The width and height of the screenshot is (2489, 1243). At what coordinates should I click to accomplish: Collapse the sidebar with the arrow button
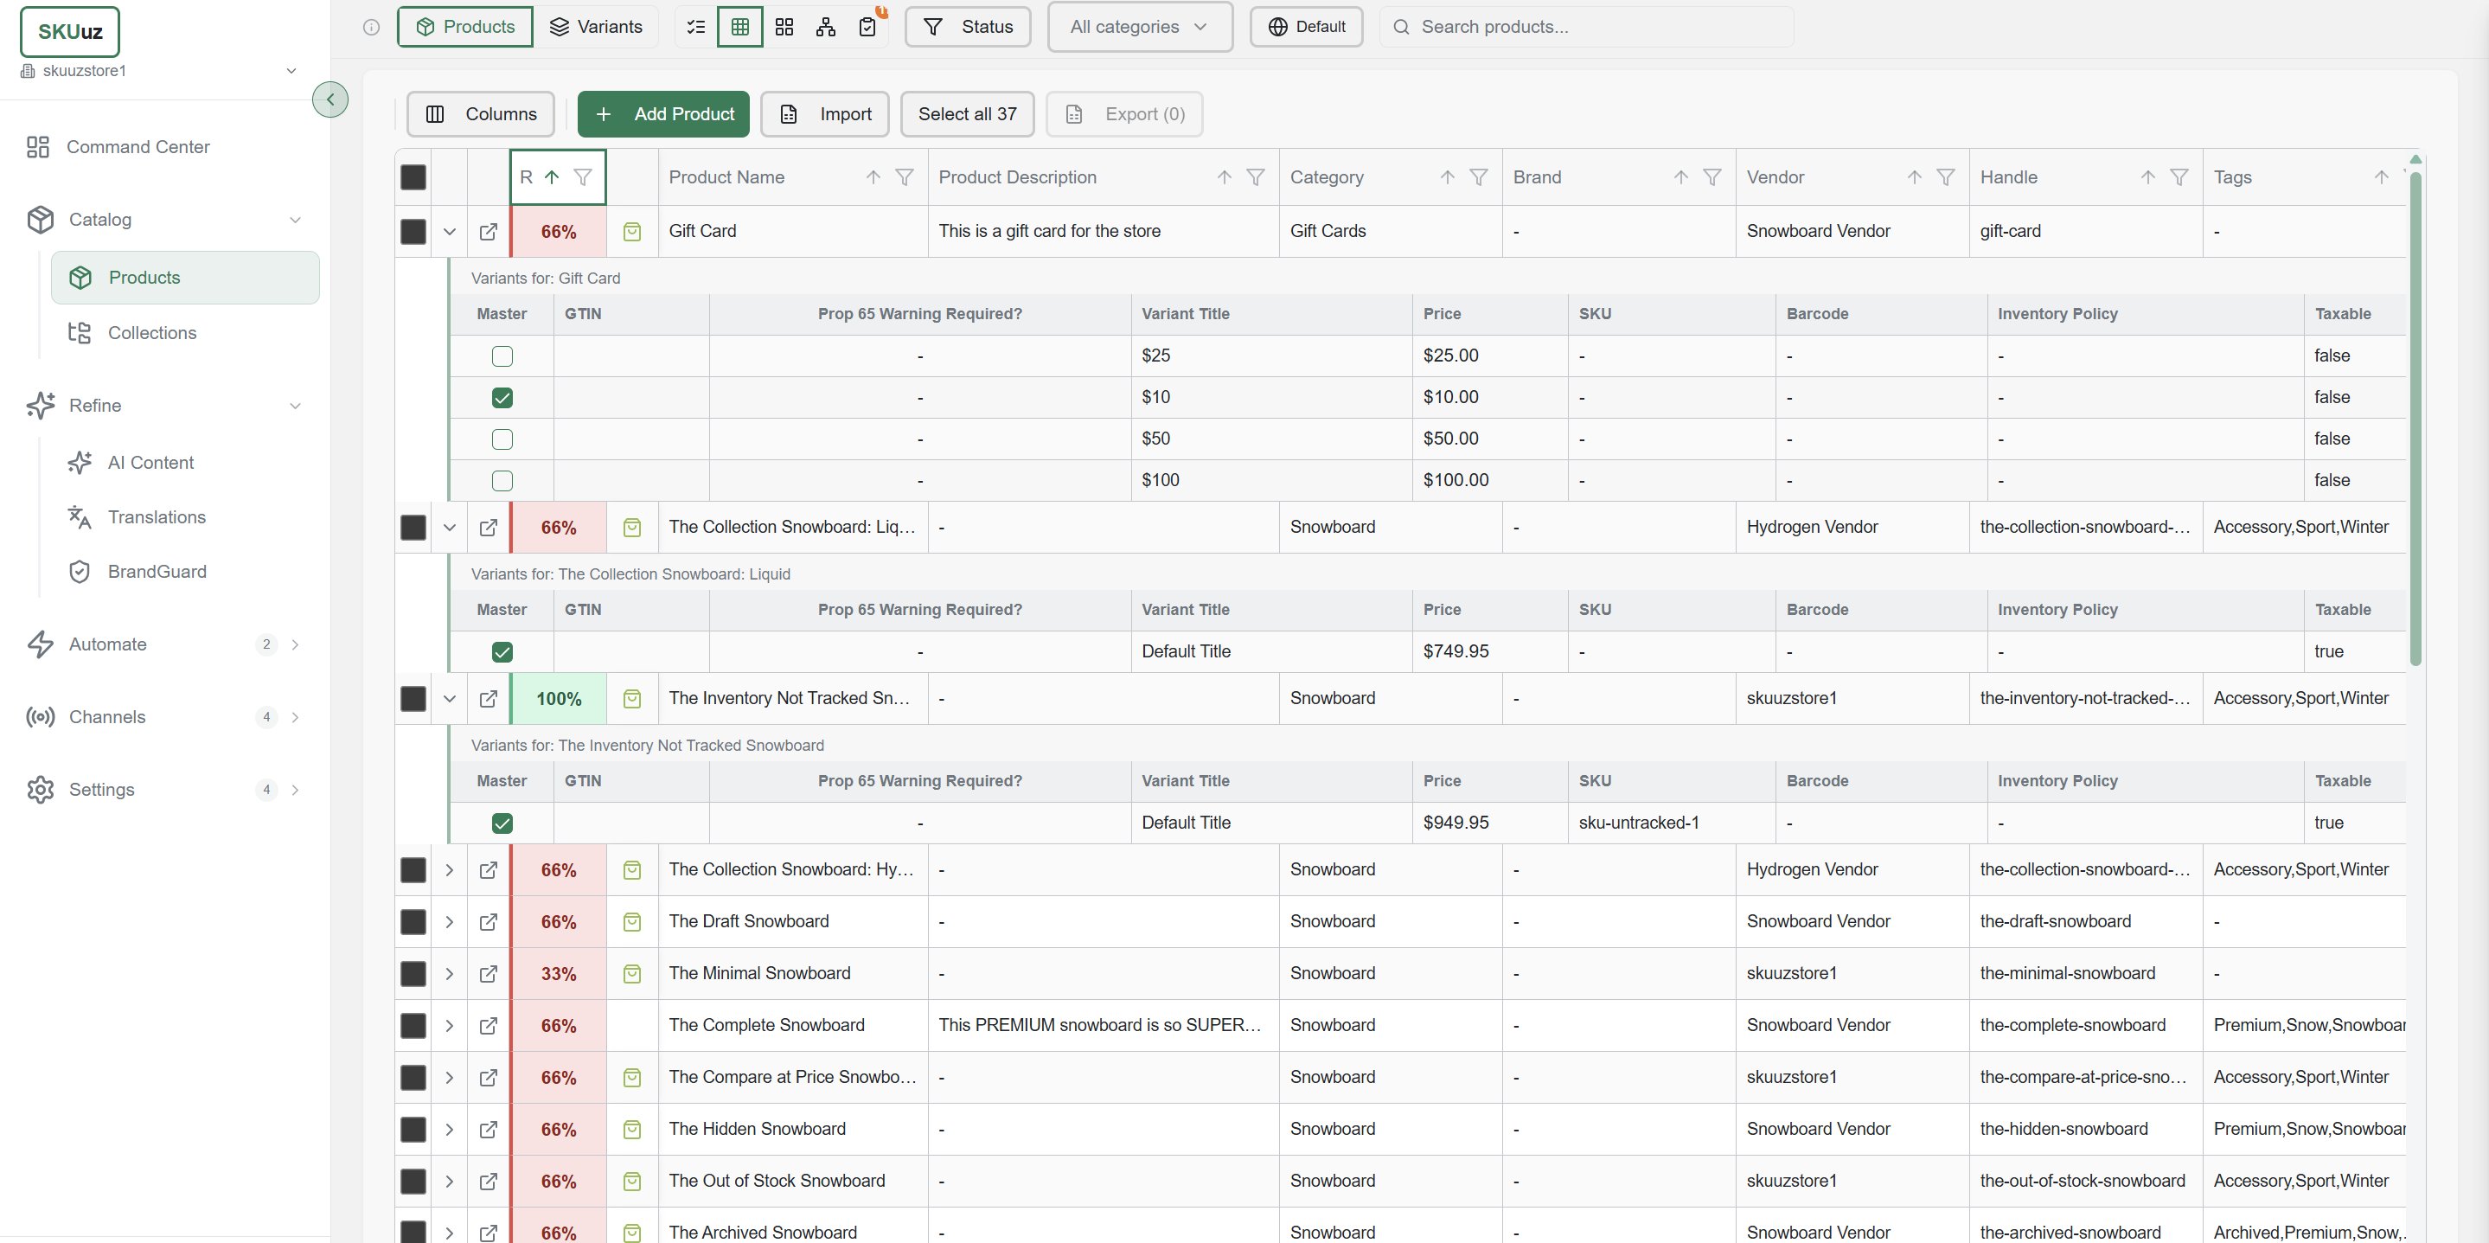click(x=330, y=99)
